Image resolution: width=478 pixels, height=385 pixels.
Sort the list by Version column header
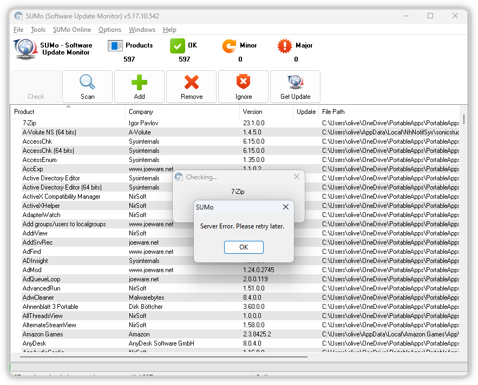coord(266,112)
